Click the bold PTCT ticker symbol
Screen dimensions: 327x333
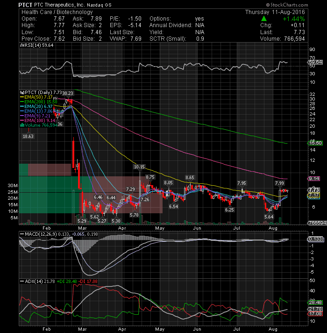point(25,5)
